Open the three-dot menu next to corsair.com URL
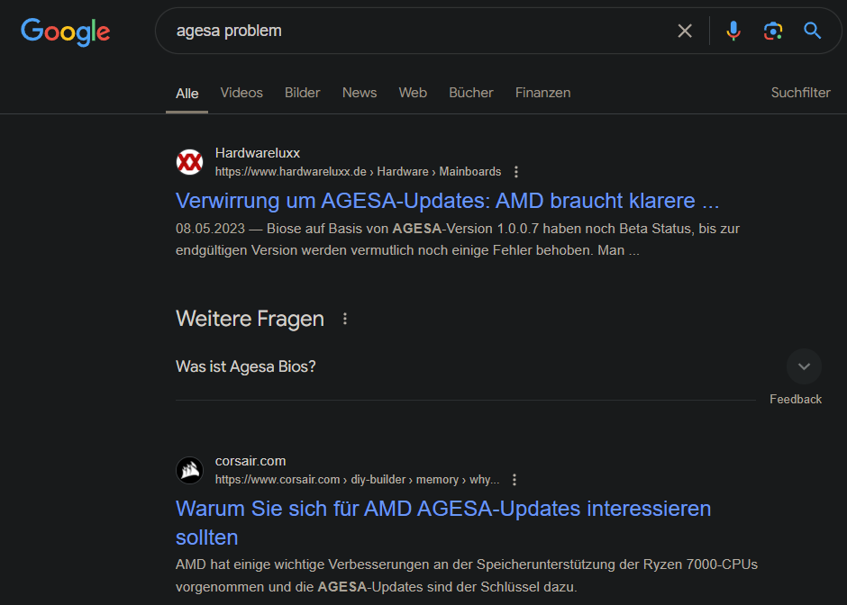Screen dimensions: 847x605 coord(515,480)
